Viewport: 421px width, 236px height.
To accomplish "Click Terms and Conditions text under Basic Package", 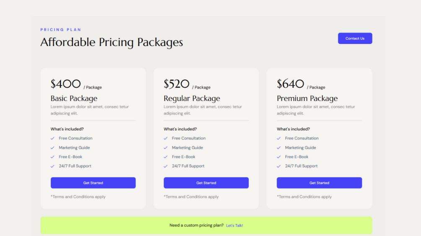I will [78, 197].
